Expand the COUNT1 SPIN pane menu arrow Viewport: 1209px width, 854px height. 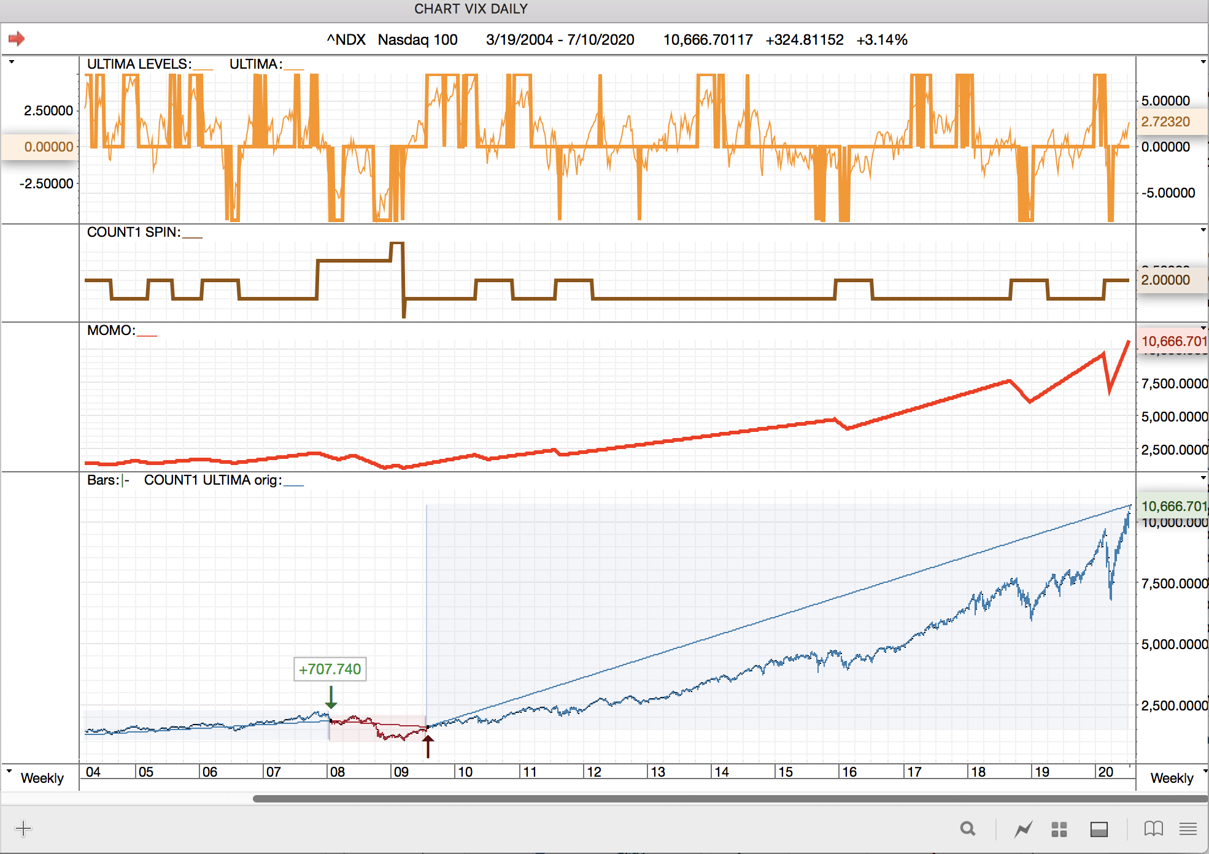point(1203,230)
